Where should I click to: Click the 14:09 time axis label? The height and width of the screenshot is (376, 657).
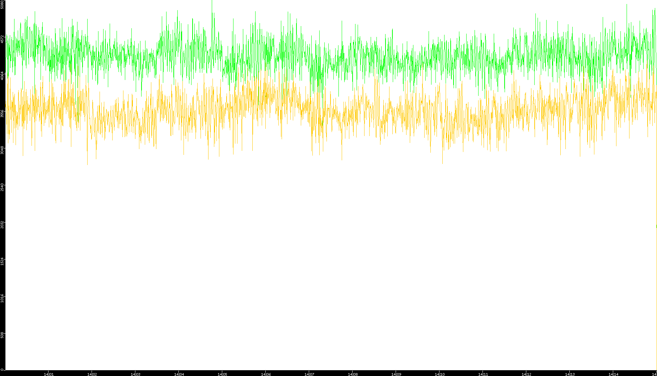pos(396,374)
